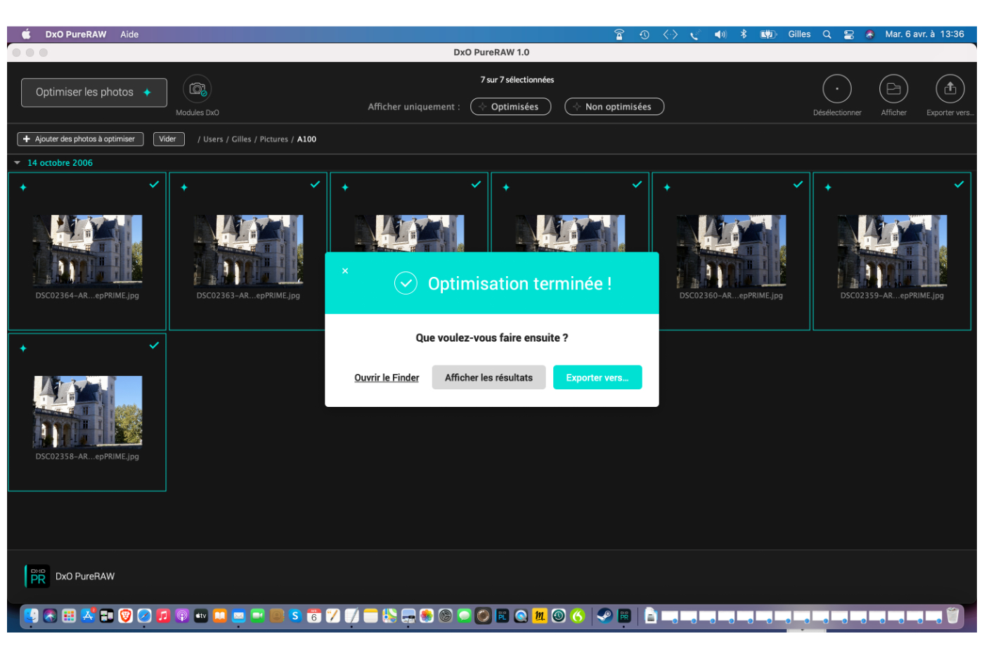984x655 pixels.
Task: Click the Bluetooth menu bar icon
Action: (x=744, y=34)
